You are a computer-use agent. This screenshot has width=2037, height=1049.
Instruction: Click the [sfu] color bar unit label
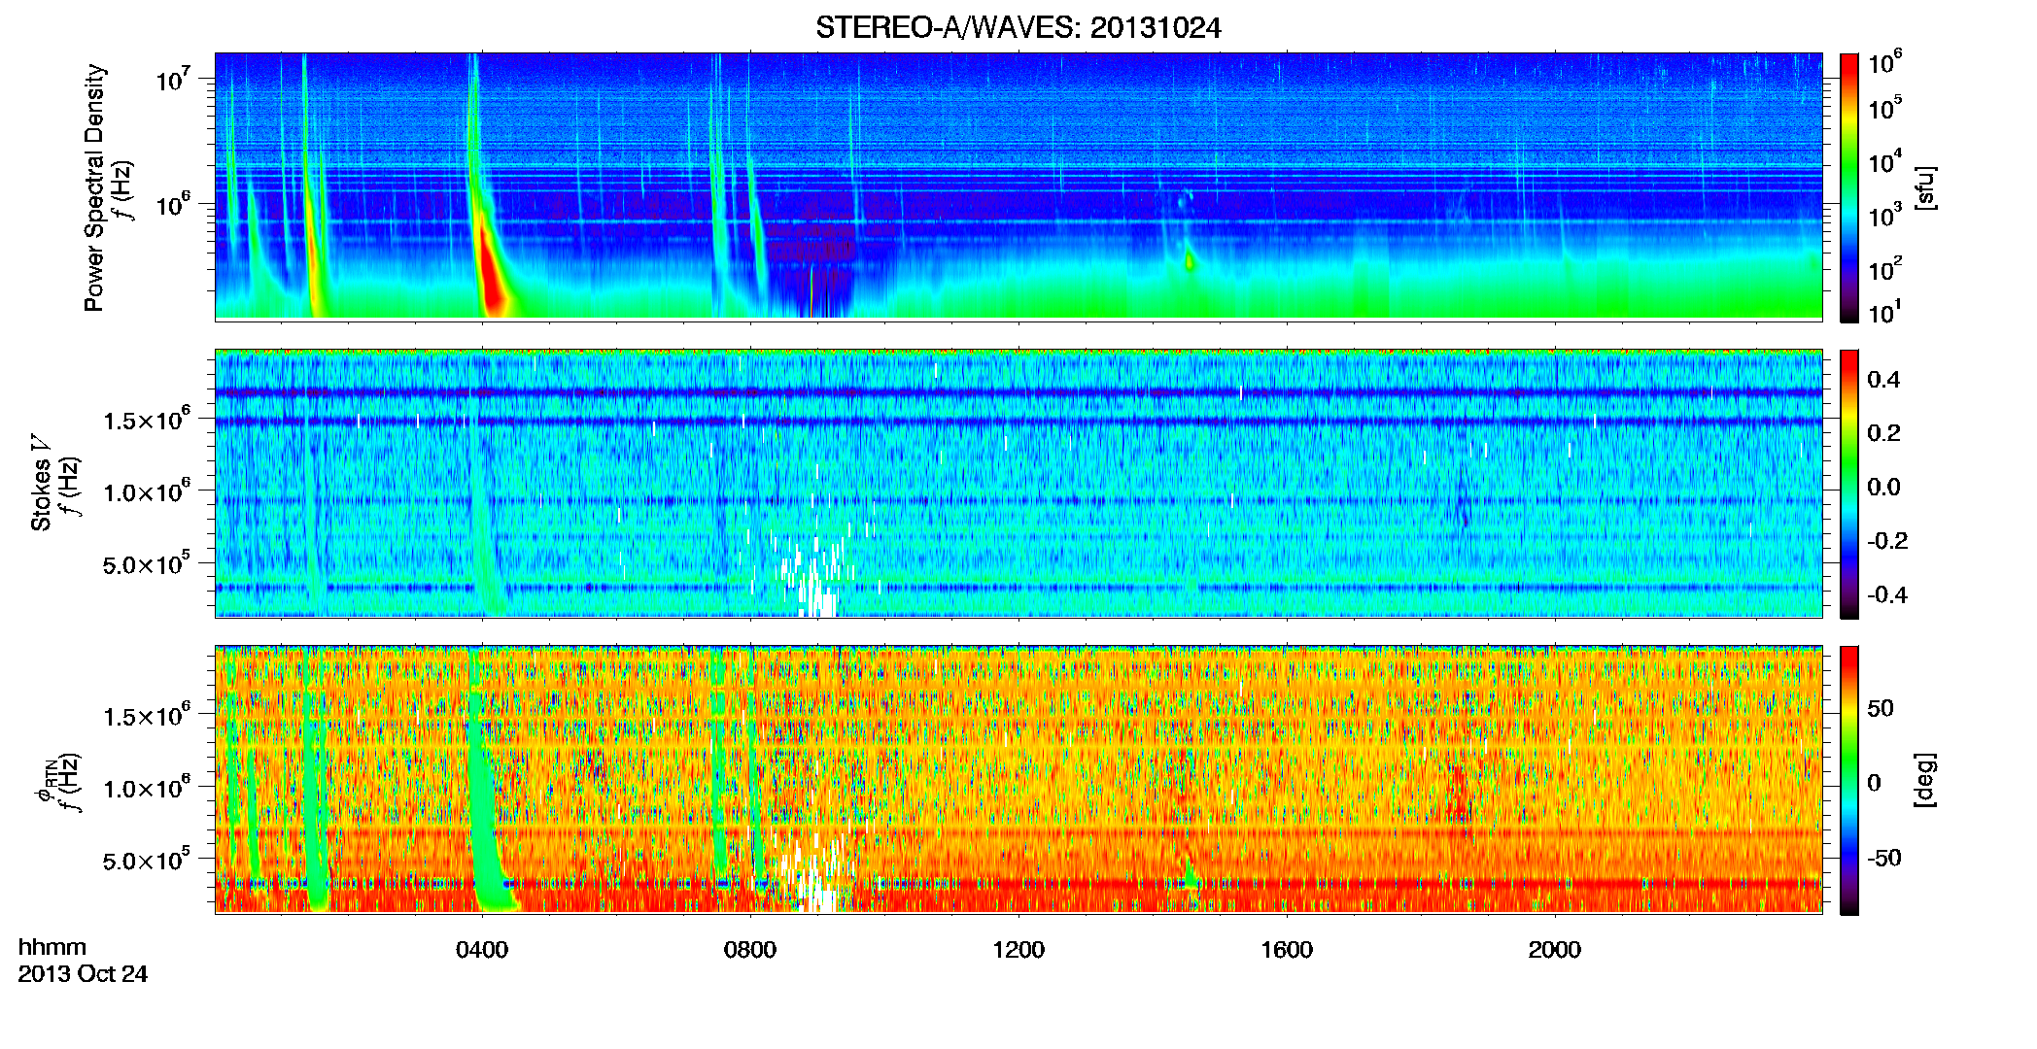point(1925,187)
